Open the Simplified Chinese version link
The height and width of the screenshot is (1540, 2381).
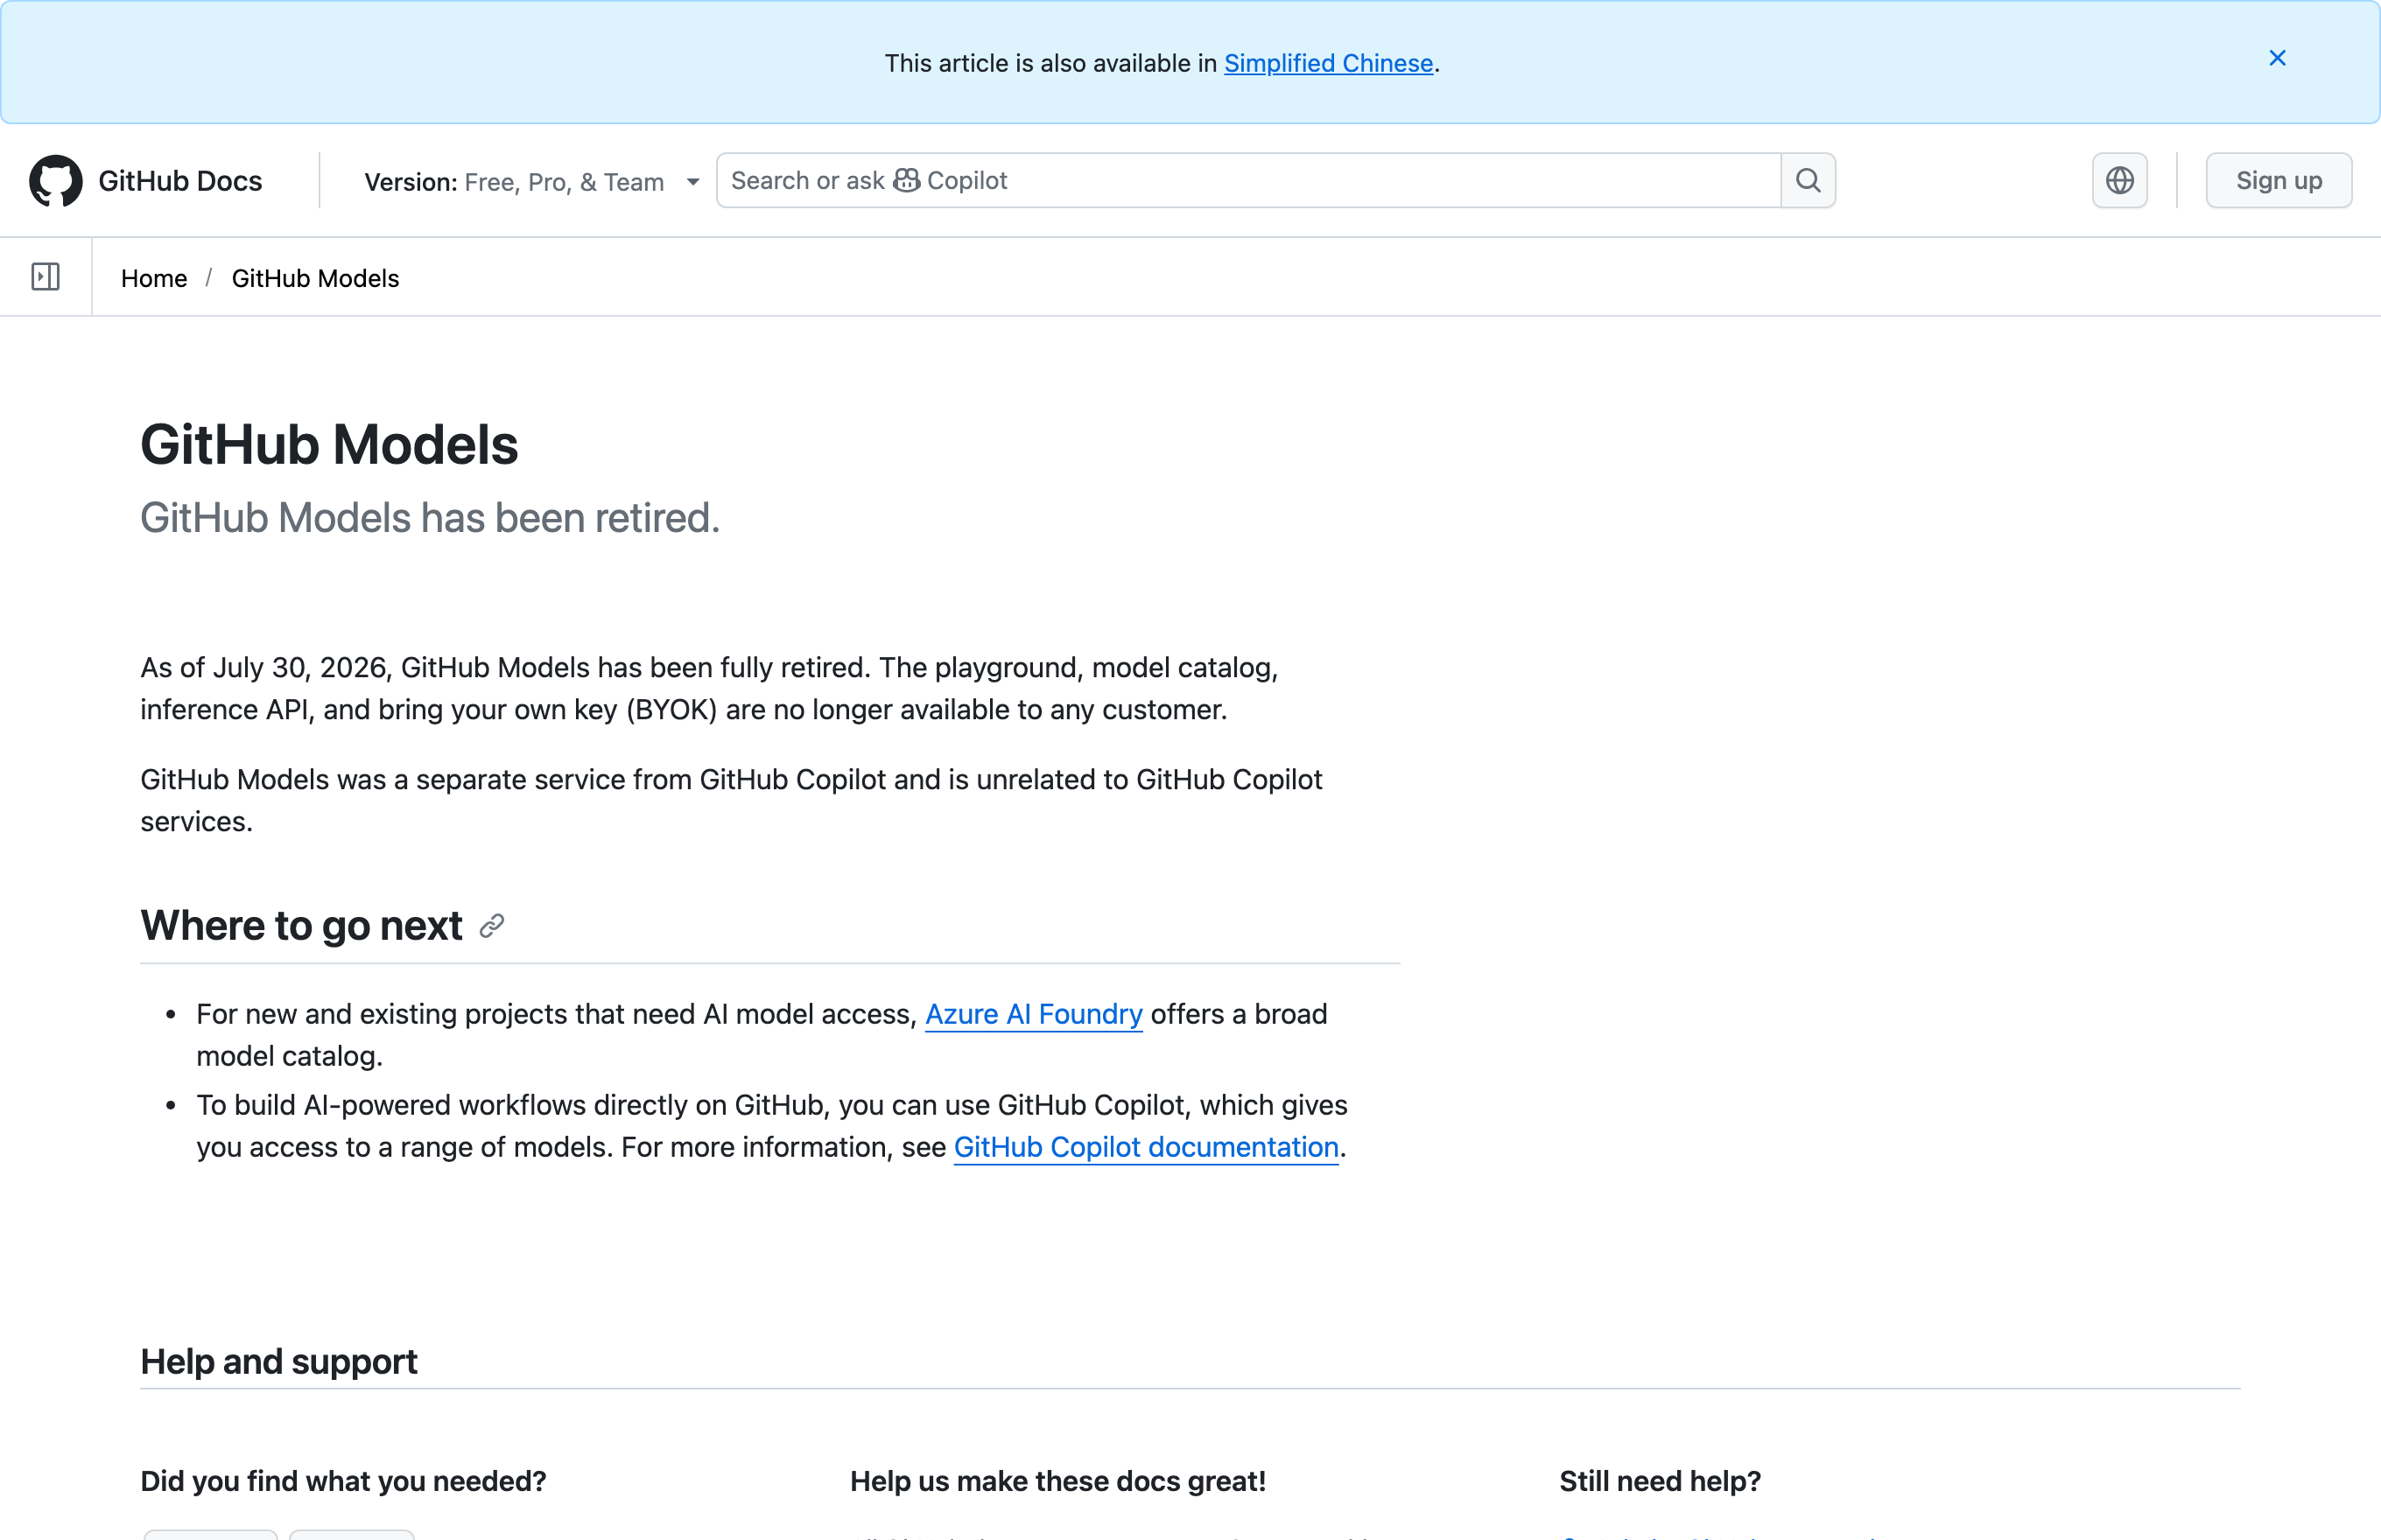(x=1329, y=63)
